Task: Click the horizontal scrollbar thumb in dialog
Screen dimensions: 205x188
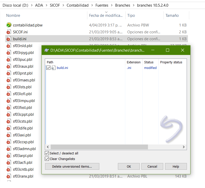Action: (99, 147)
